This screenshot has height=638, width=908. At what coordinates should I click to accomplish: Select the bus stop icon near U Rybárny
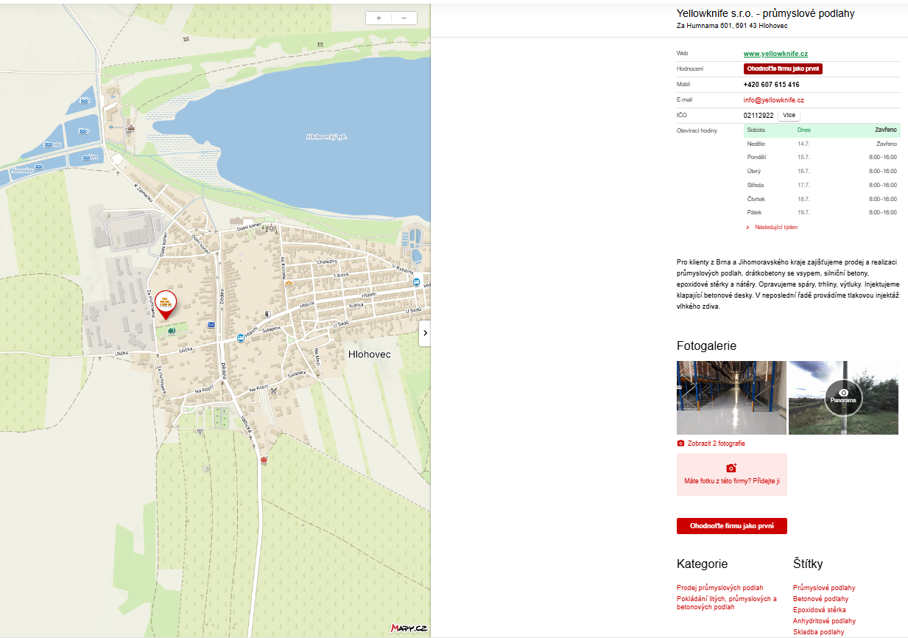point(417,282)
